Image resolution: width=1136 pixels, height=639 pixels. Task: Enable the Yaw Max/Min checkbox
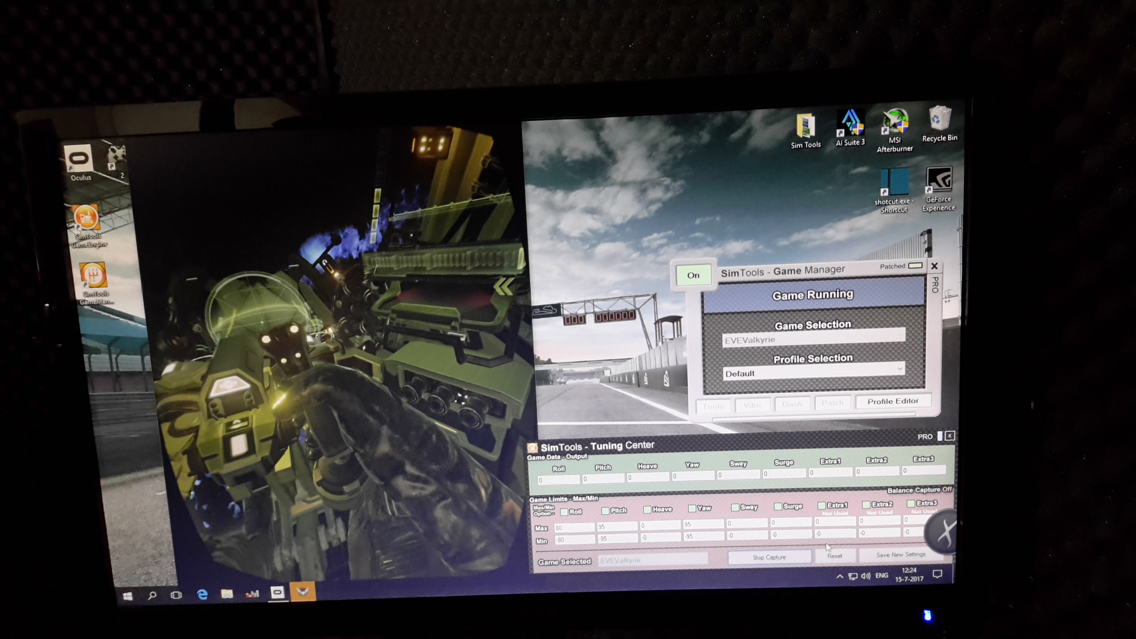coord(692,509)
